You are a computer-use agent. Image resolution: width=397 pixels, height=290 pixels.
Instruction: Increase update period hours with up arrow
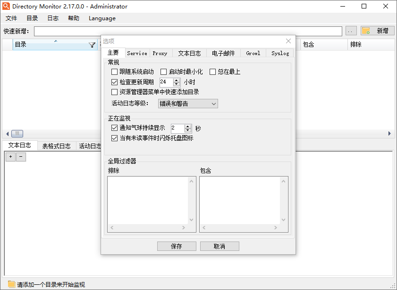tap(177, 80)
